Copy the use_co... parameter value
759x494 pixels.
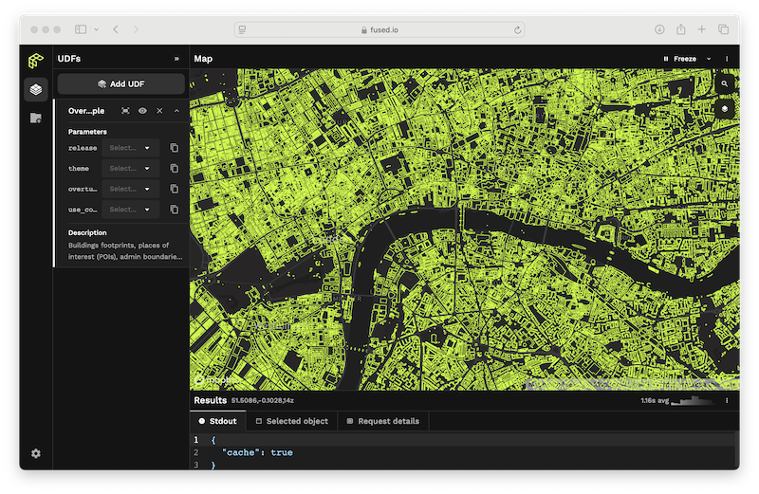175,210
